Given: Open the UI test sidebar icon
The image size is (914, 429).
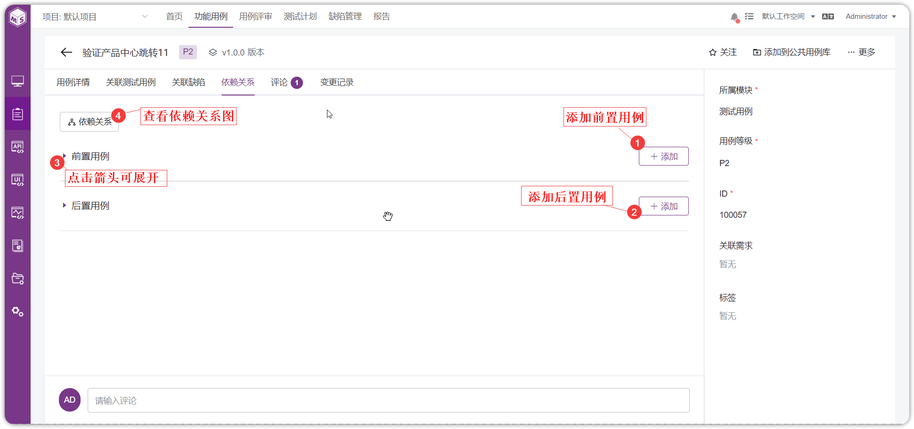Looking at the screenshot, I should (x=18, y=180).
